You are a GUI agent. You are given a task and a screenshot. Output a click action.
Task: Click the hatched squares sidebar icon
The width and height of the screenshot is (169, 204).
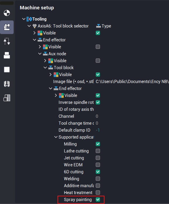click(7, 98)
